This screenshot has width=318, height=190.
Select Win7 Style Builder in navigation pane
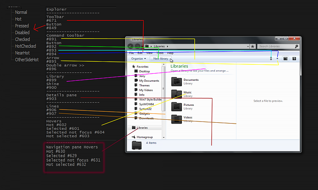coord(150,99)
